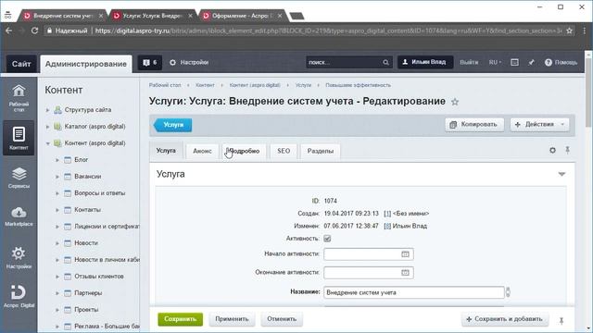Switch to the Сайт view tab
Screen dimensions: 593x333
click(21, 64)
